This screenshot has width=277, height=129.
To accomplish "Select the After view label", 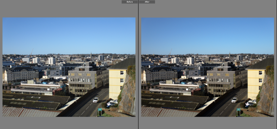I will (147, 2).
